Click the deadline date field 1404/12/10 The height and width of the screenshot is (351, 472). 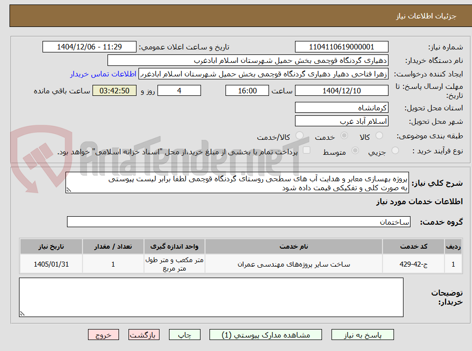click(341, 90)
